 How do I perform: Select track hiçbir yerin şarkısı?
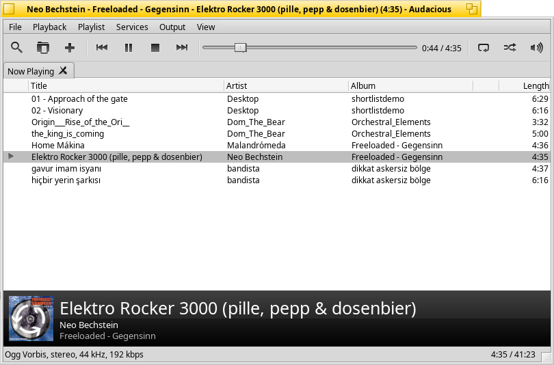pos(277,180)
